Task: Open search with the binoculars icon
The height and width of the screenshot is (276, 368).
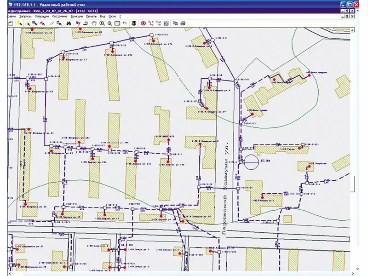Action: (x=69, y=23)
